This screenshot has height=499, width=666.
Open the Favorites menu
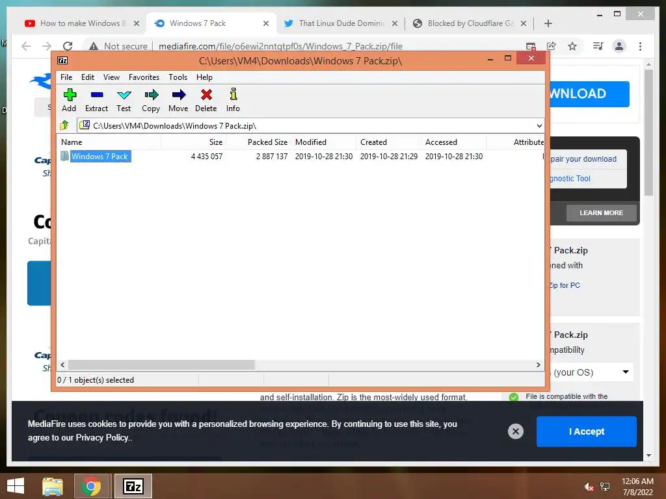click(x=144, y=77)
